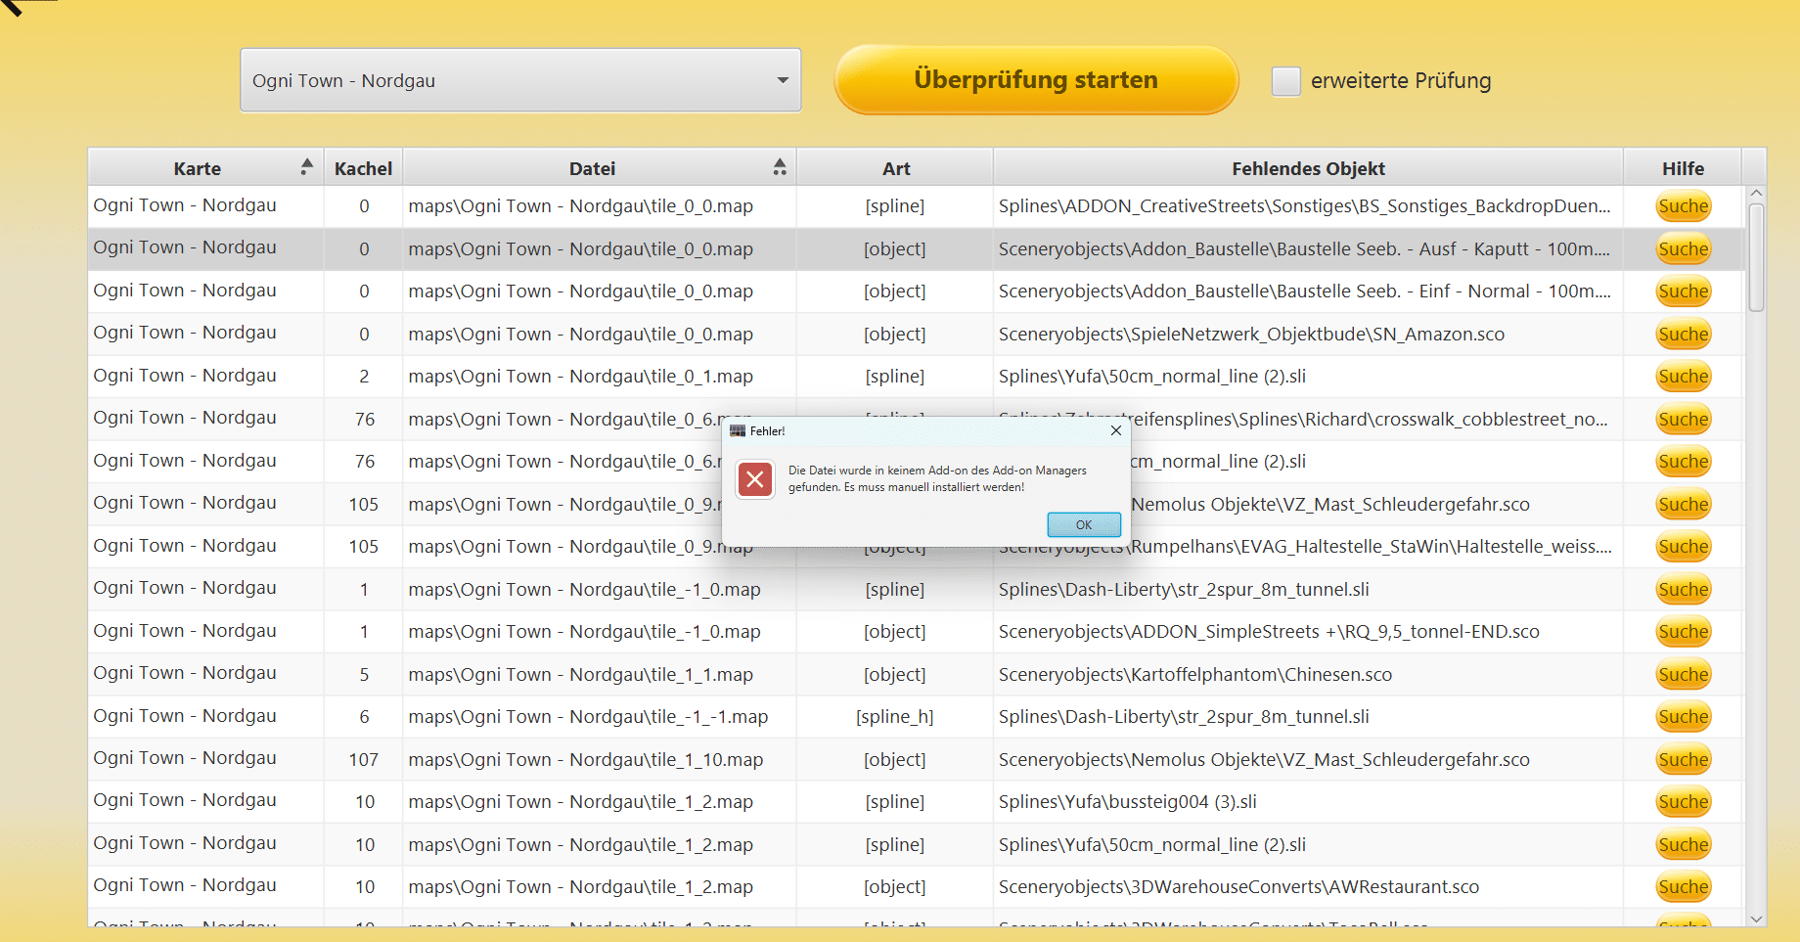Click the Fehlendes Objekt column header

(1308, 168)
